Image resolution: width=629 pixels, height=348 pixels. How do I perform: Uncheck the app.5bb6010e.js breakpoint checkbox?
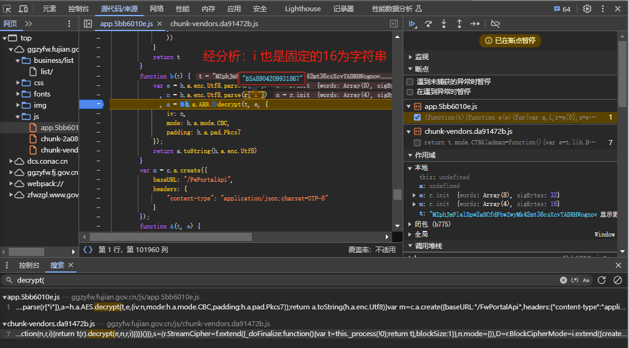pyautogui.click(x=417, y=117)
